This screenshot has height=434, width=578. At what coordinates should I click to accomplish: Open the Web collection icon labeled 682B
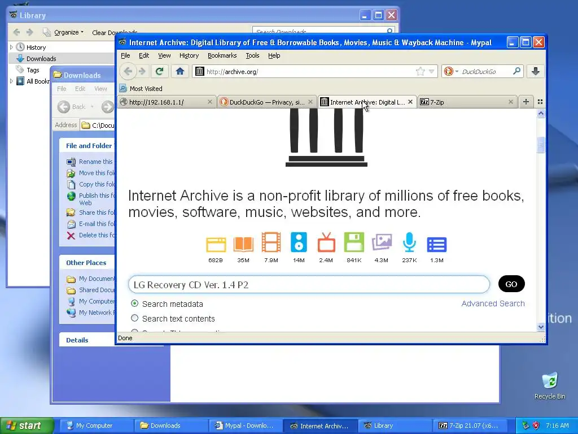tap(216, 244)
